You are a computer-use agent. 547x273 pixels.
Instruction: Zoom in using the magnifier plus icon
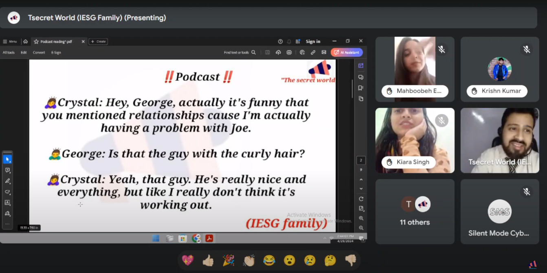pyautogui.click(x=361, y=218)
